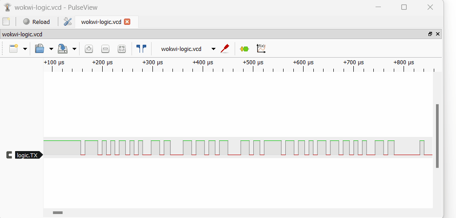456x218 pixels.
Task: Click the horizontal scrollbar thumb
Action: (x=58, y=213)
